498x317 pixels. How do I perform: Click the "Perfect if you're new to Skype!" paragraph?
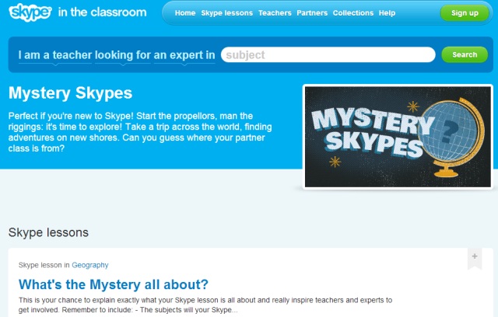click(140, 132)
